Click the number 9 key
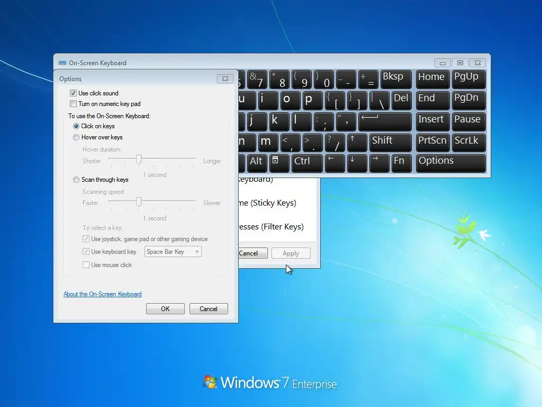Viewport: 542px width, 407px height. pos(301,79)
